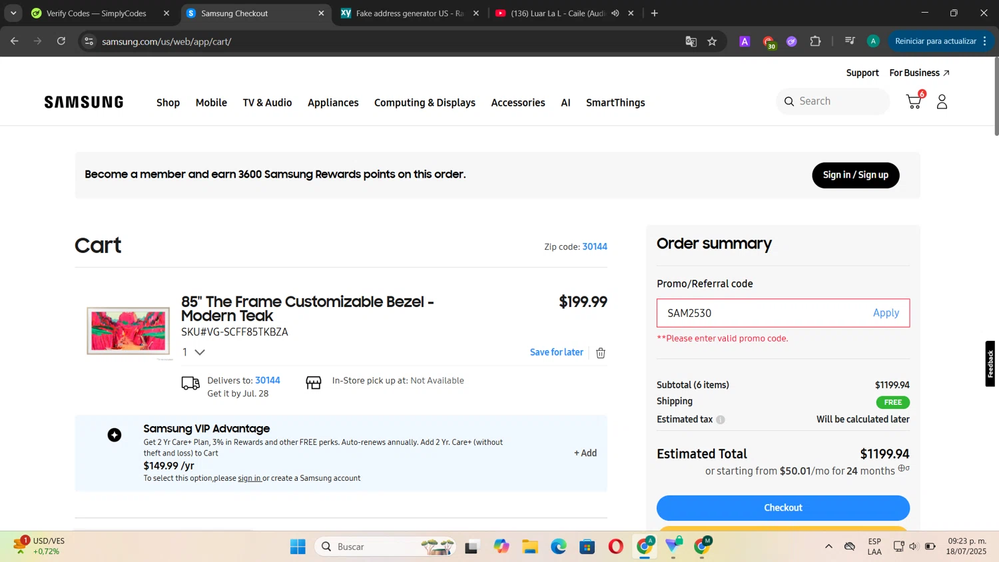The height and width of the screenshot is (562, 999).
Task: Delete the Frame Bezel item with trash icon
Action: [601, 353]
